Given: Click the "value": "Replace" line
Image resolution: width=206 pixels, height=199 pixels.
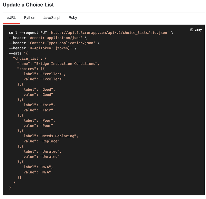Looking at the screenshot, I should pos(40,141).
